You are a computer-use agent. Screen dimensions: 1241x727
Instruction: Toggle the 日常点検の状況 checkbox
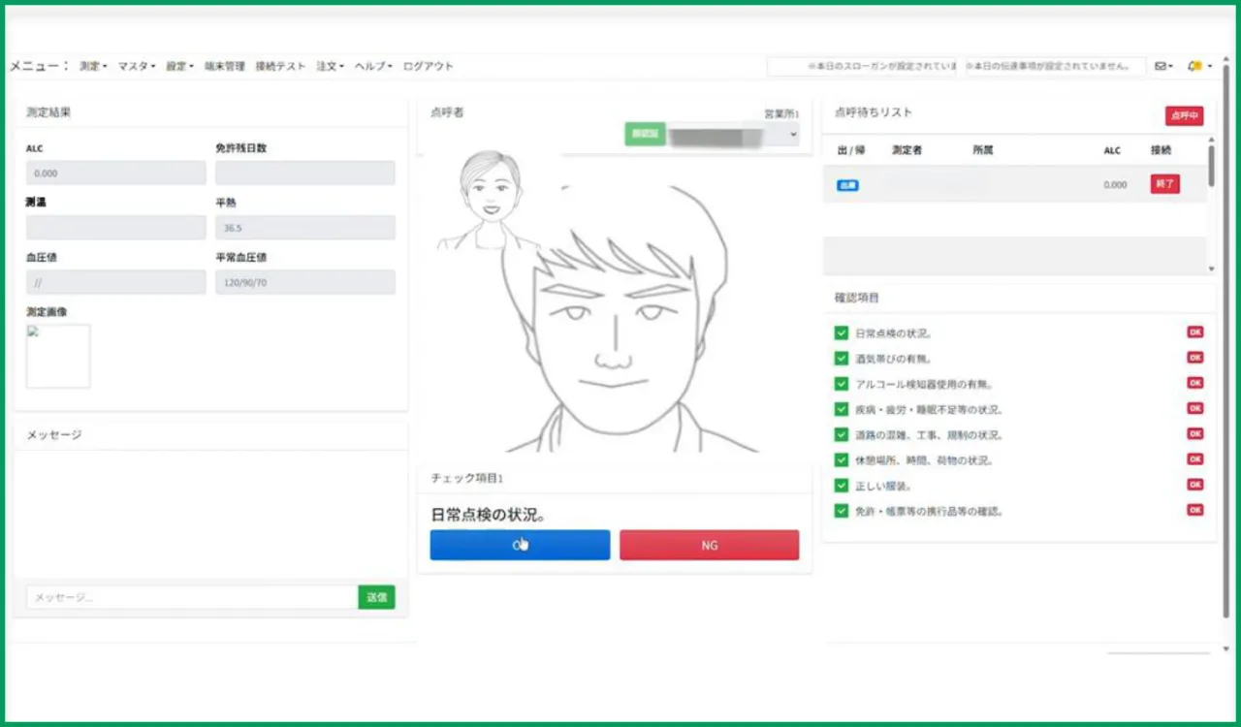841,332
